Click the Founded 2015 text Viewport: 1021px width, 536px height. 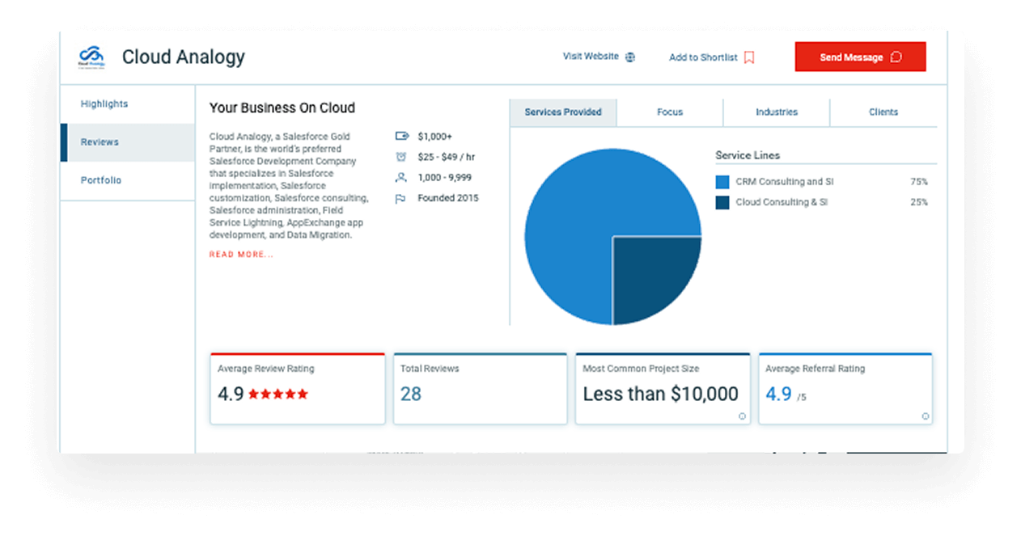448,198
